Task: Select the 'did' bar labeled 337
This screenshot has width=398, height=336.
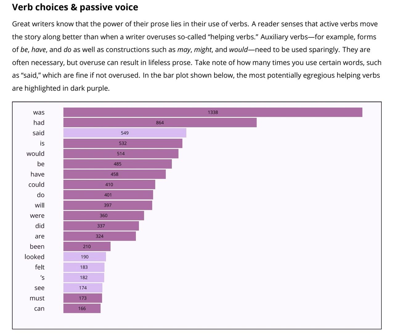Action: click(x=101, y=226)
